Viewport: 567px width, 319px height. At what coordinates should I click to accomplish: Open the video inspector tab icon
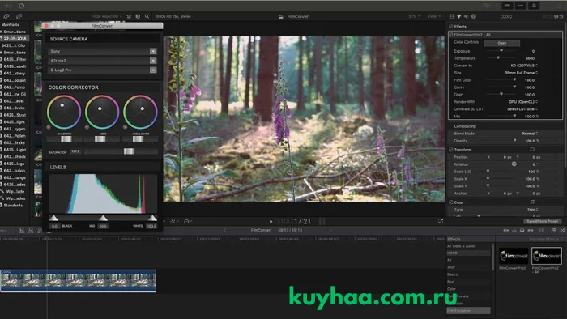(452, 16)
